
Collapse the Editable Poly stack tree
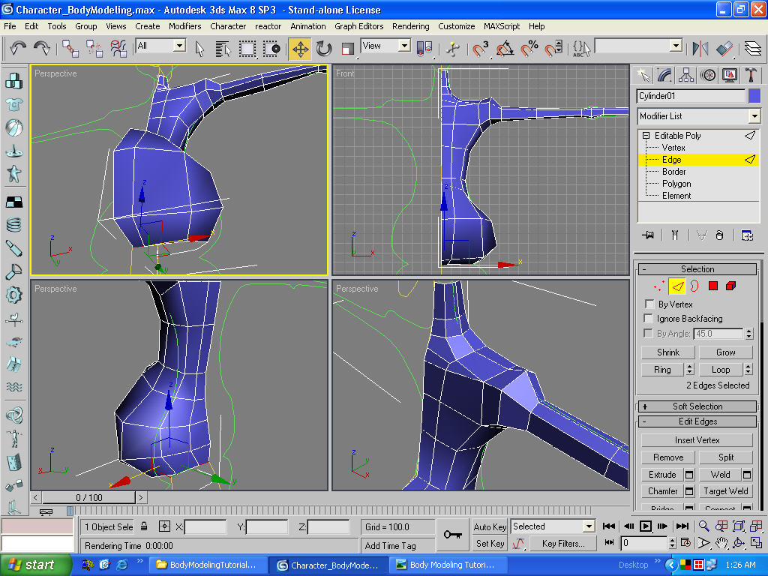(x=646, y=135)
